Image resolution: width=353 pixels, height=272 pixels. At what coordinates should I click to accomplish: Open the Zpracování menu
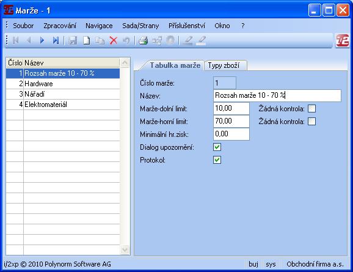(x=60, y=26)
